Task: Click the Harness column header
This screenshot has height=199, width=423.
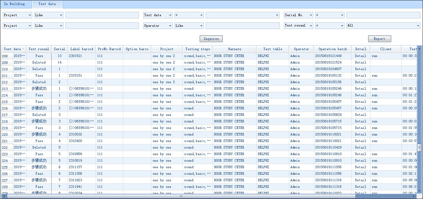Action: point(234,49)
